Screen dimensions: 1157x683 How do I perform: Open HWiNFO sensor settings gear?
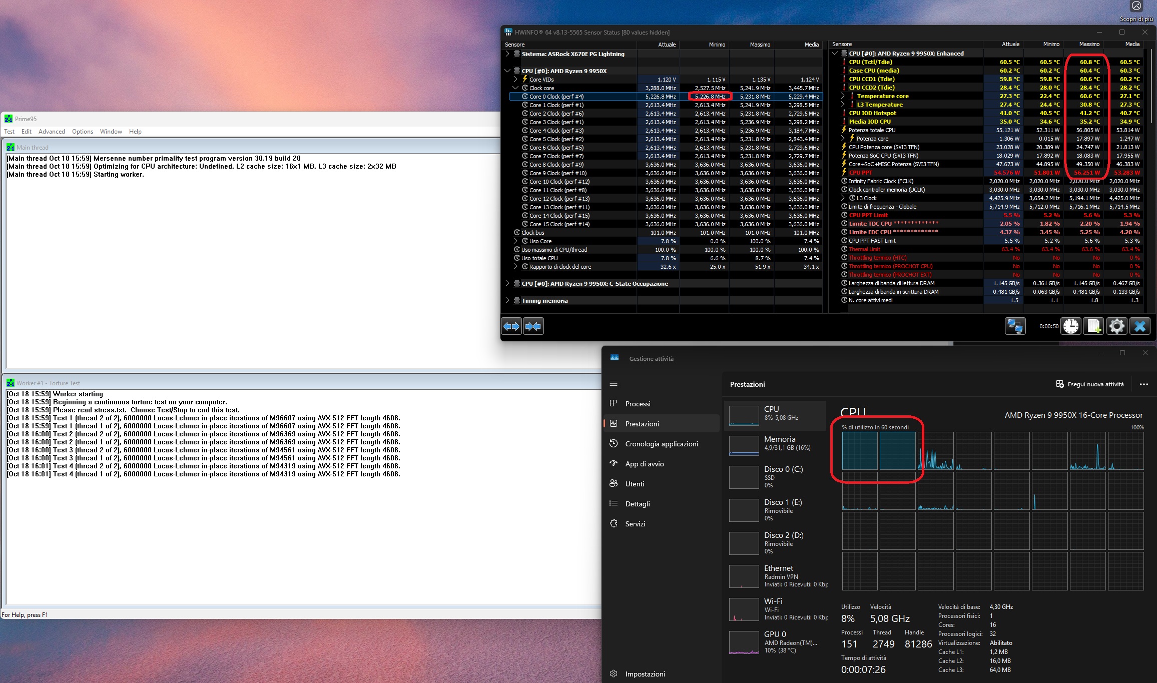(x=1117, y=326)
